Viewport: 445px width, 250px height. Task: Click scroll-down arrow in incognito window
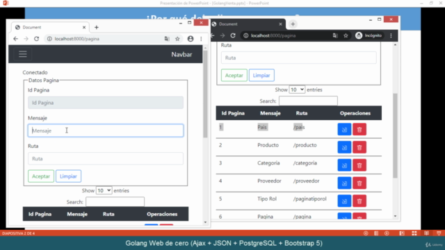[395, 216]
